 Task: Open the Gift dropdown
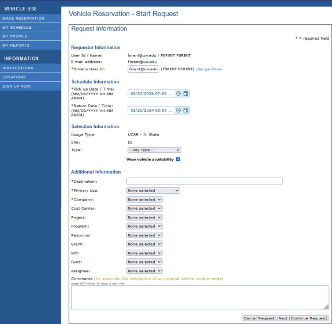(x=144, y=253)
